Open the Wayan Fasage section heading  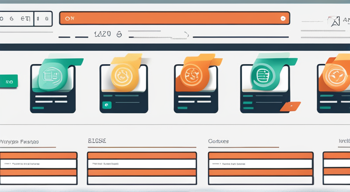coord(19,142)
